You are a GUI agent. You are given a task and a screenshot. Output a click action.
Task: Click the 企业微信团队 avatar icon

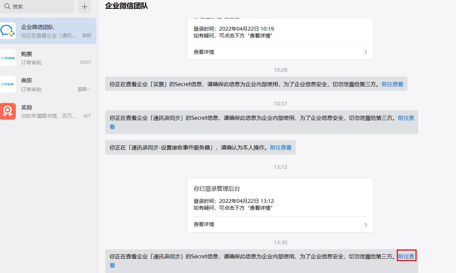[x=8, y=31]
